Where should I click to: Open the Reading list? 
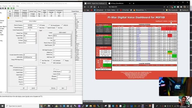click(x=184, y=10)
